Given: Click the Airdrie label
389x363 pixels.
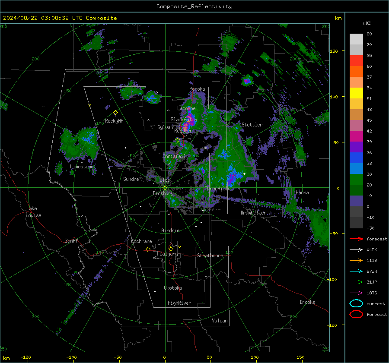Looking at the screenshot, I should (x=170, y=230).
